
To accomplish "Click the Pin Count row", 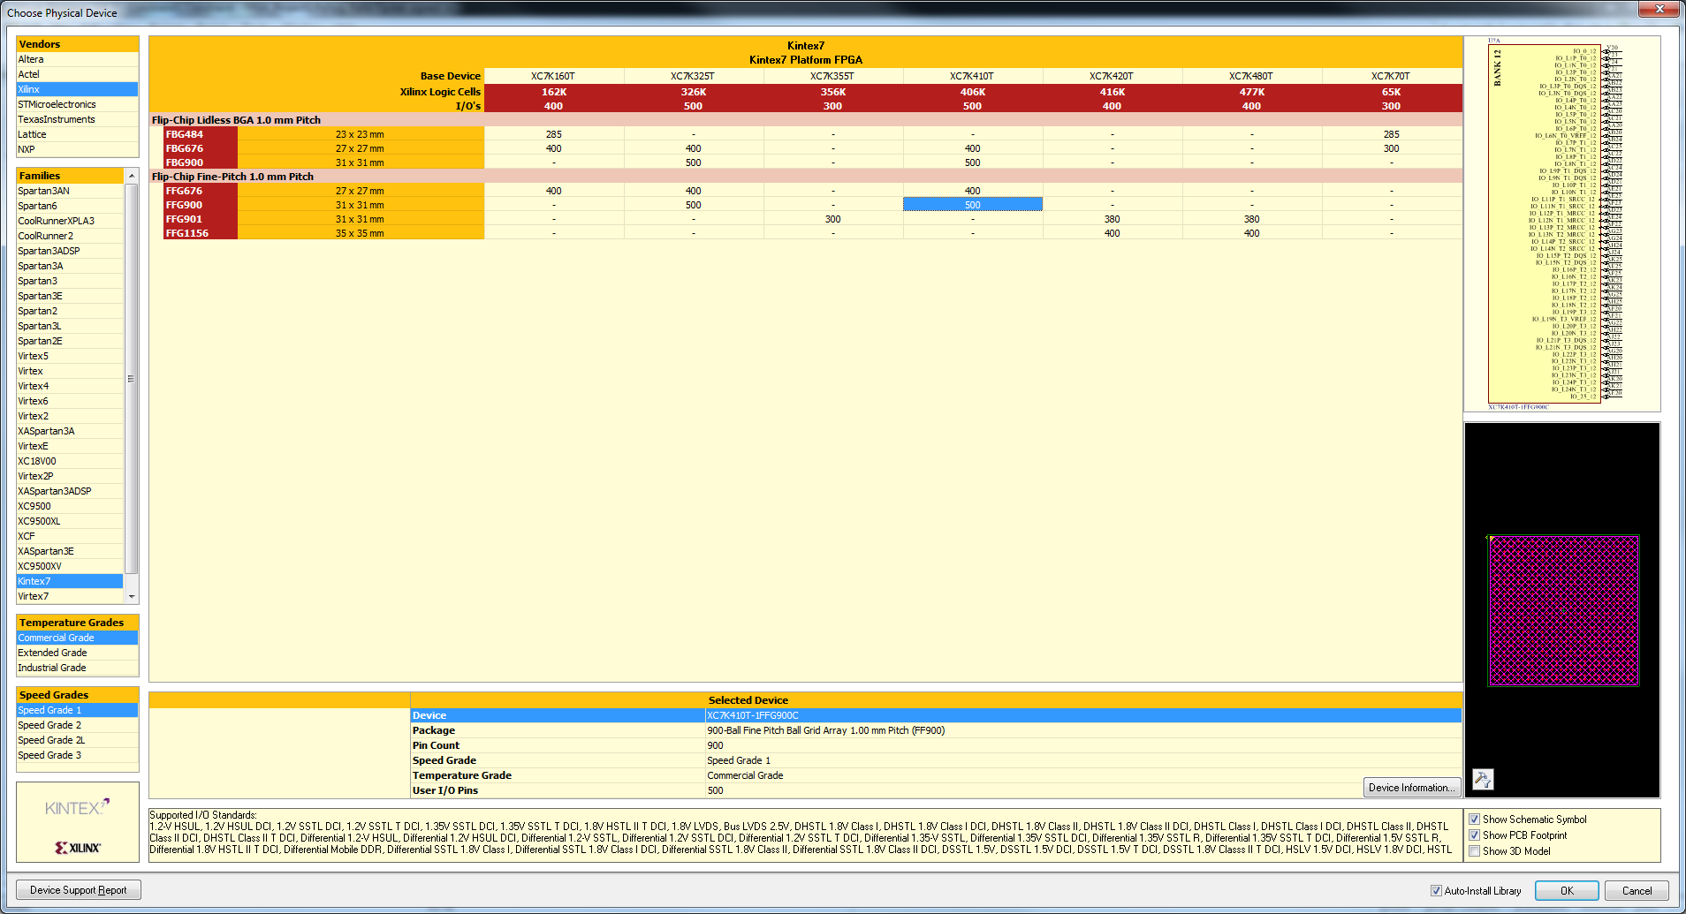I will [x=937, y=745].
